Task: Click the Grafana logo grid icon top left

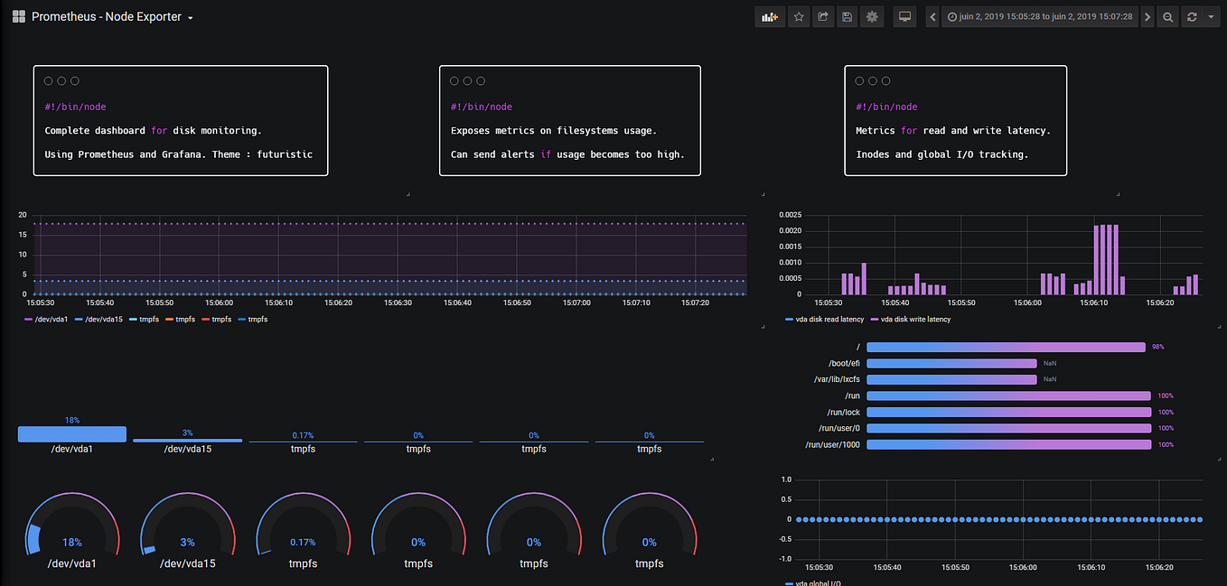Action: pos(18,15)
